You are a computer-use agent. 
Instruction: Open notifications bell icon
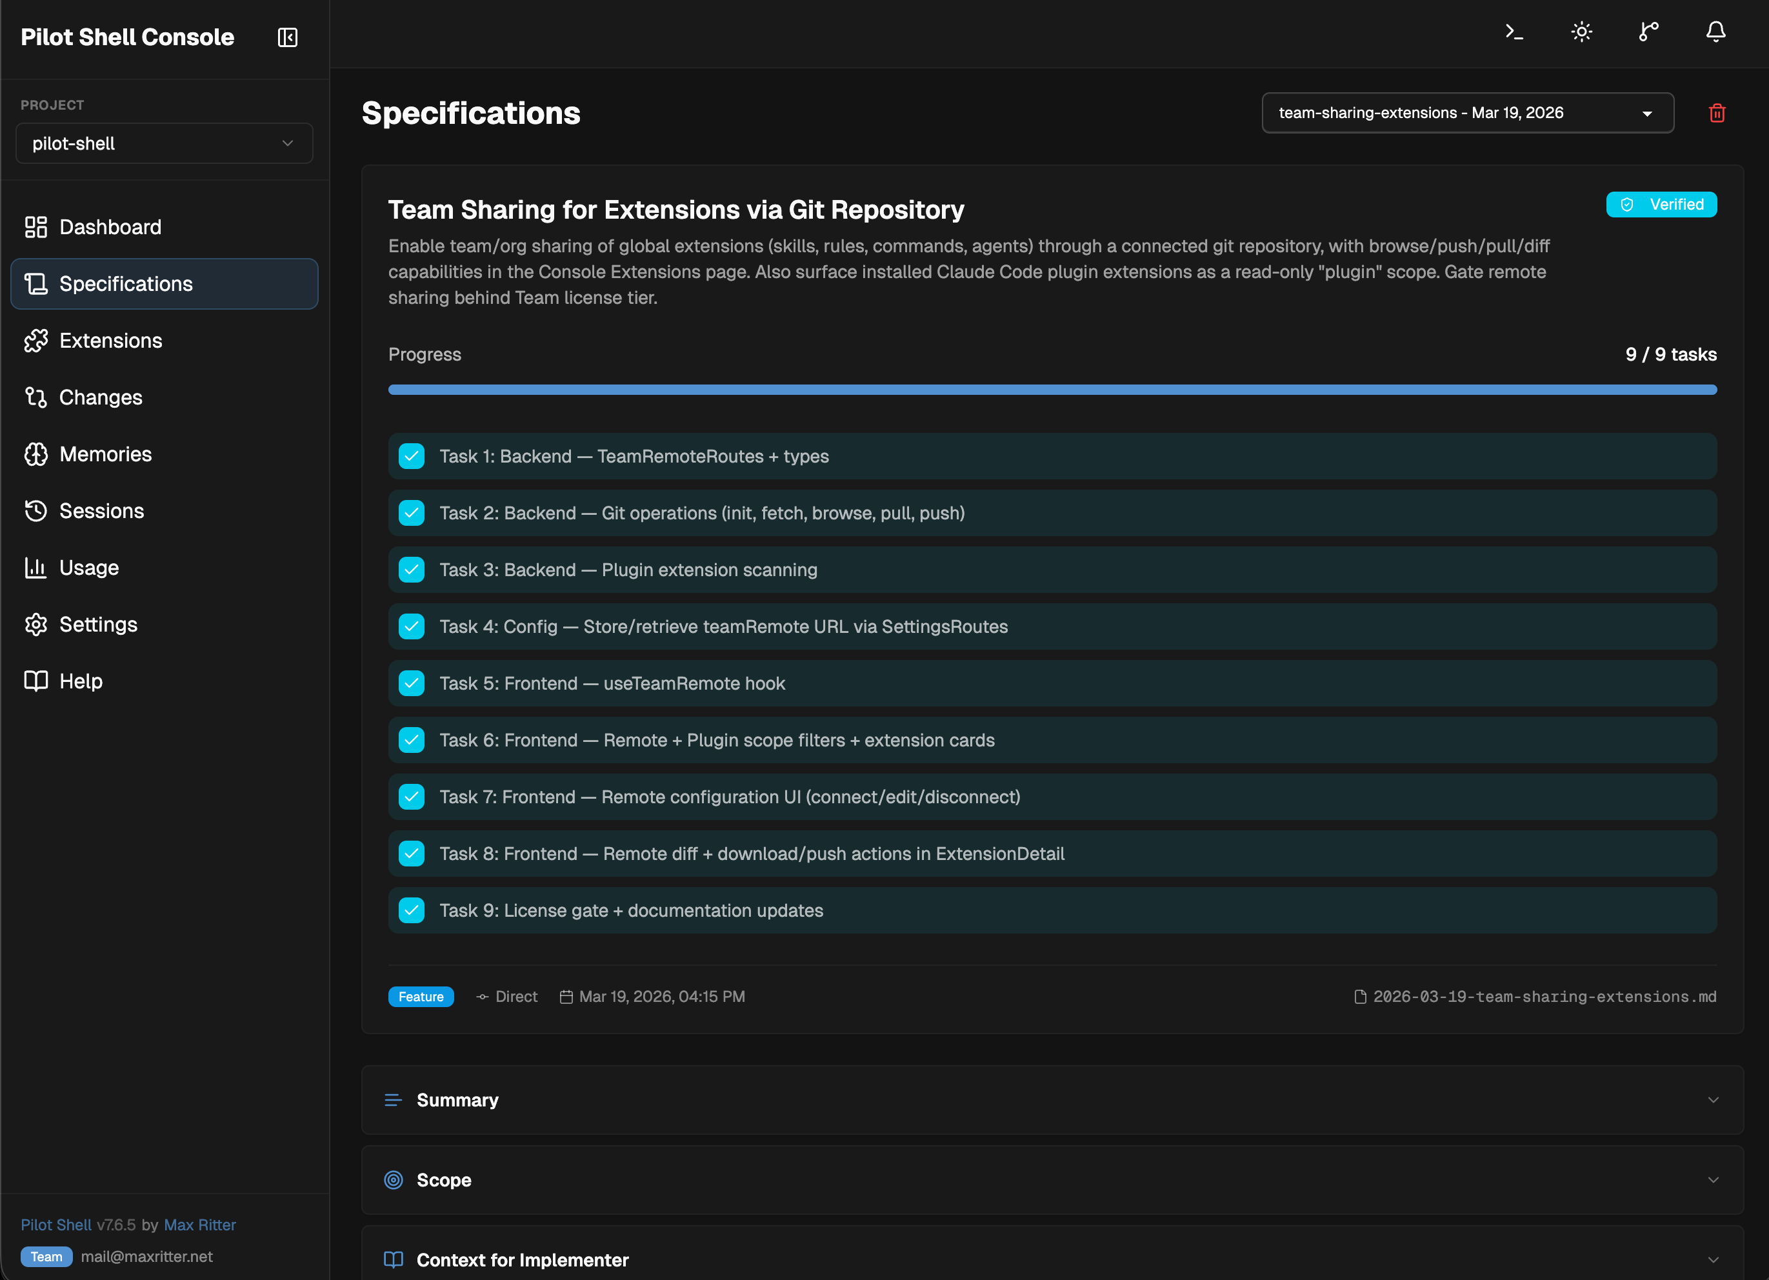[x=1715, y=32]
